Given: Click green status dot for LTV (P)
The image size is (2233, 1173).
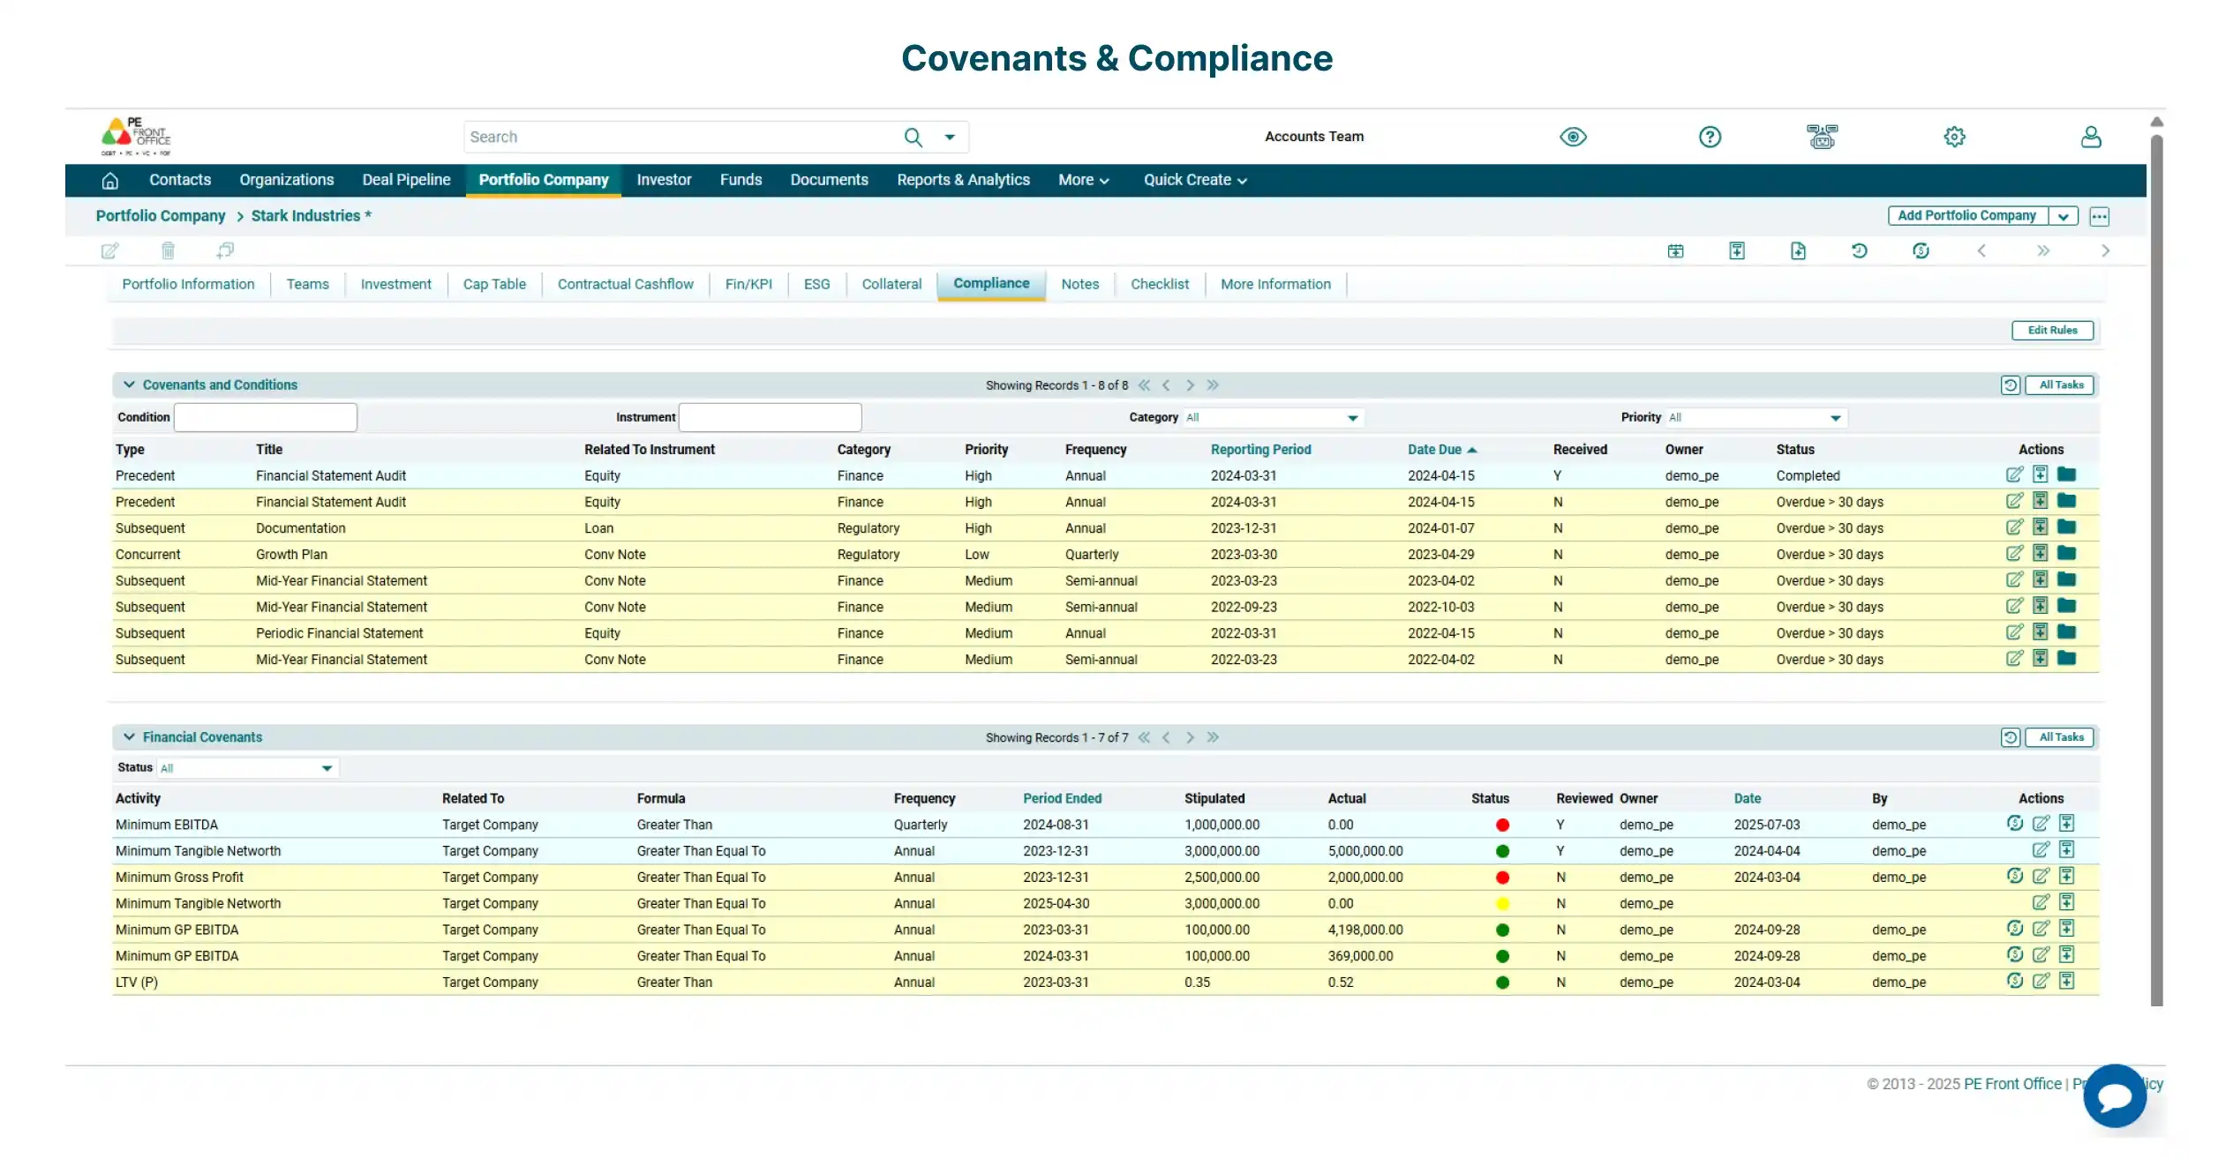Looking at the screenshot, I should pos(1502,982).
